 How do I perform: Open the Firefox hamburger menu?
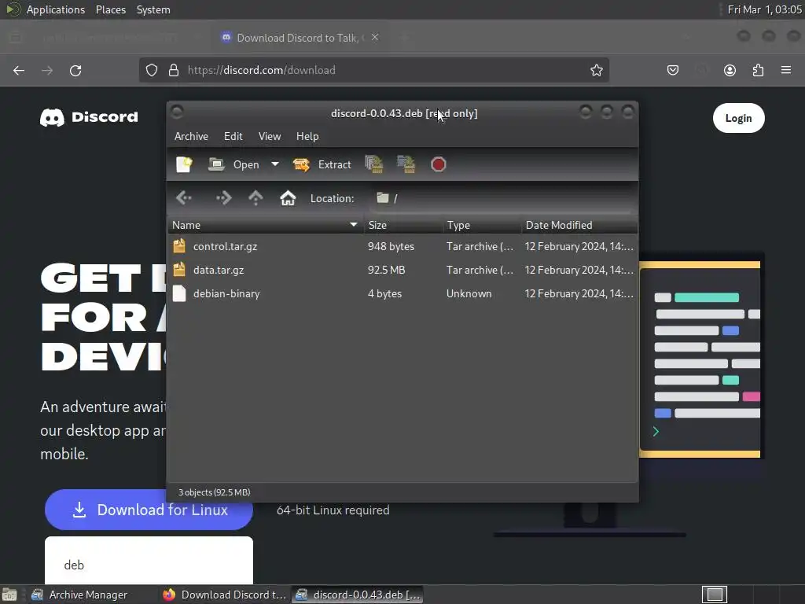[786, 70]
